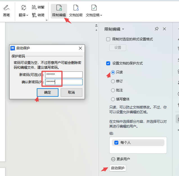Expand the 翻译 dropdown arrow
This screenshot has width=179, height=176.
[27, 15]
